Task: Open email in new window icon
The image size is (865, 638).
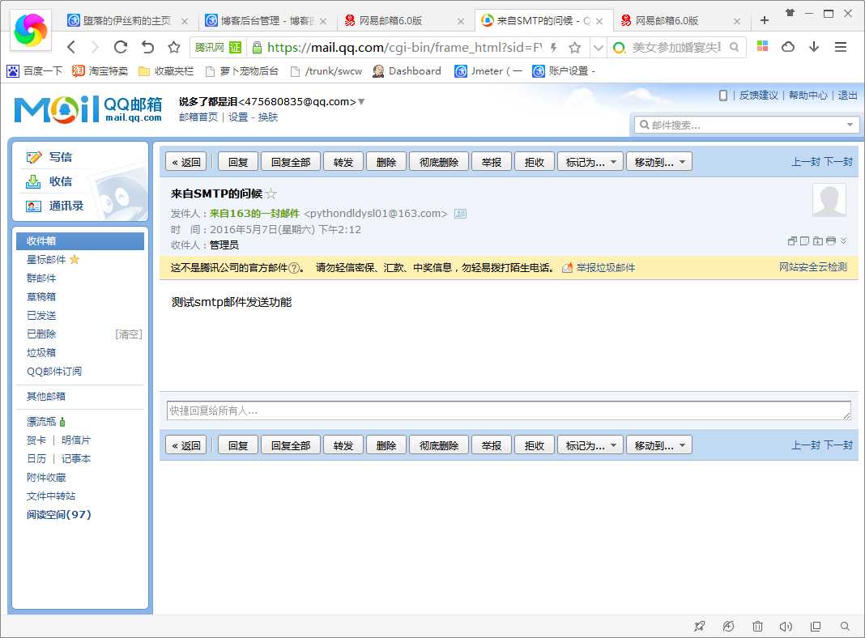Action: click(x=792, y=241)
